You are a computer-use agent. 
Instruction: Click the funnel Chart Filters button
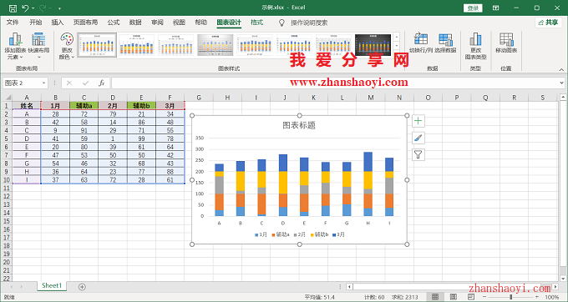pos(418,155)
